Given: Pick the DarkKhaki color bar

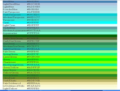Looking at the screenshot, I should [x=60, y=81].
